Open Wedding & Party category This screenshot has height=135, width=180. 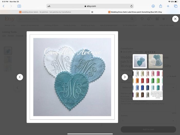[88, 25]
